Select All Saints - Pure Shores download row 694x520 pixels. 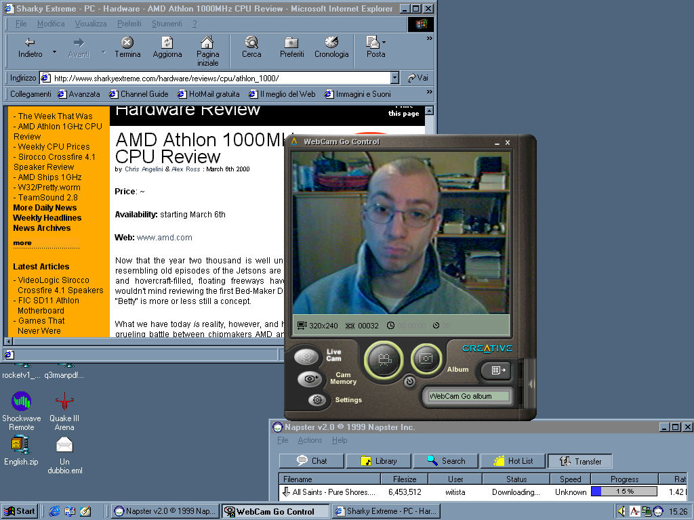tap(483, 492)
